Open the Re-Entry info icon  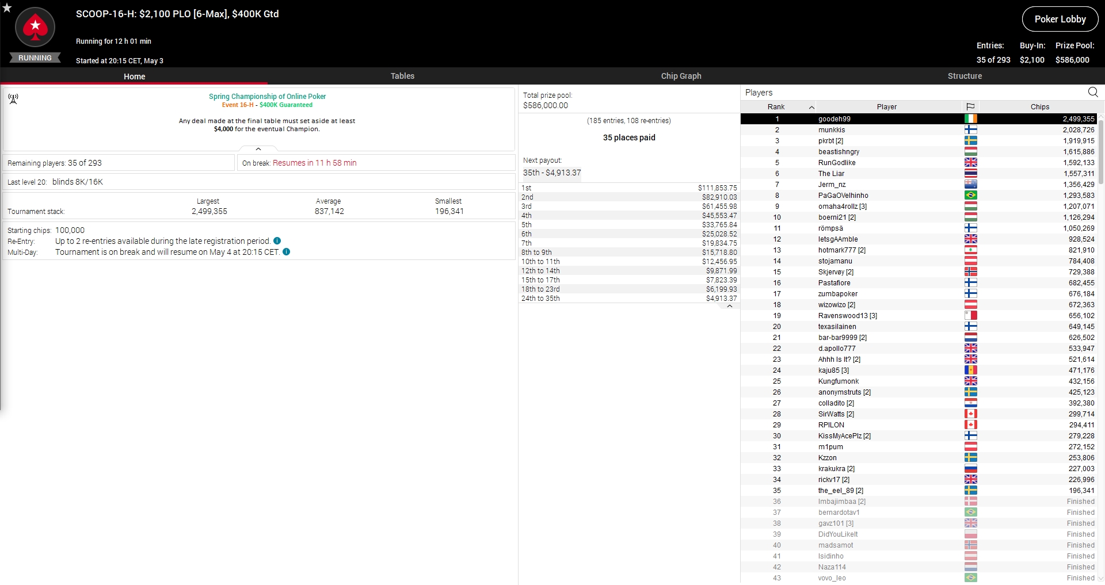277,241
